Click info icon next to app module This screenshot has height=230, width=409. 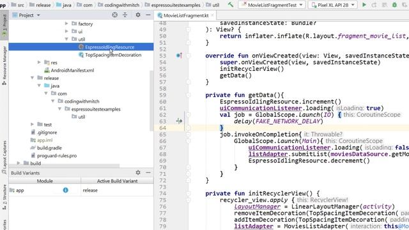[x=65, y=190]
